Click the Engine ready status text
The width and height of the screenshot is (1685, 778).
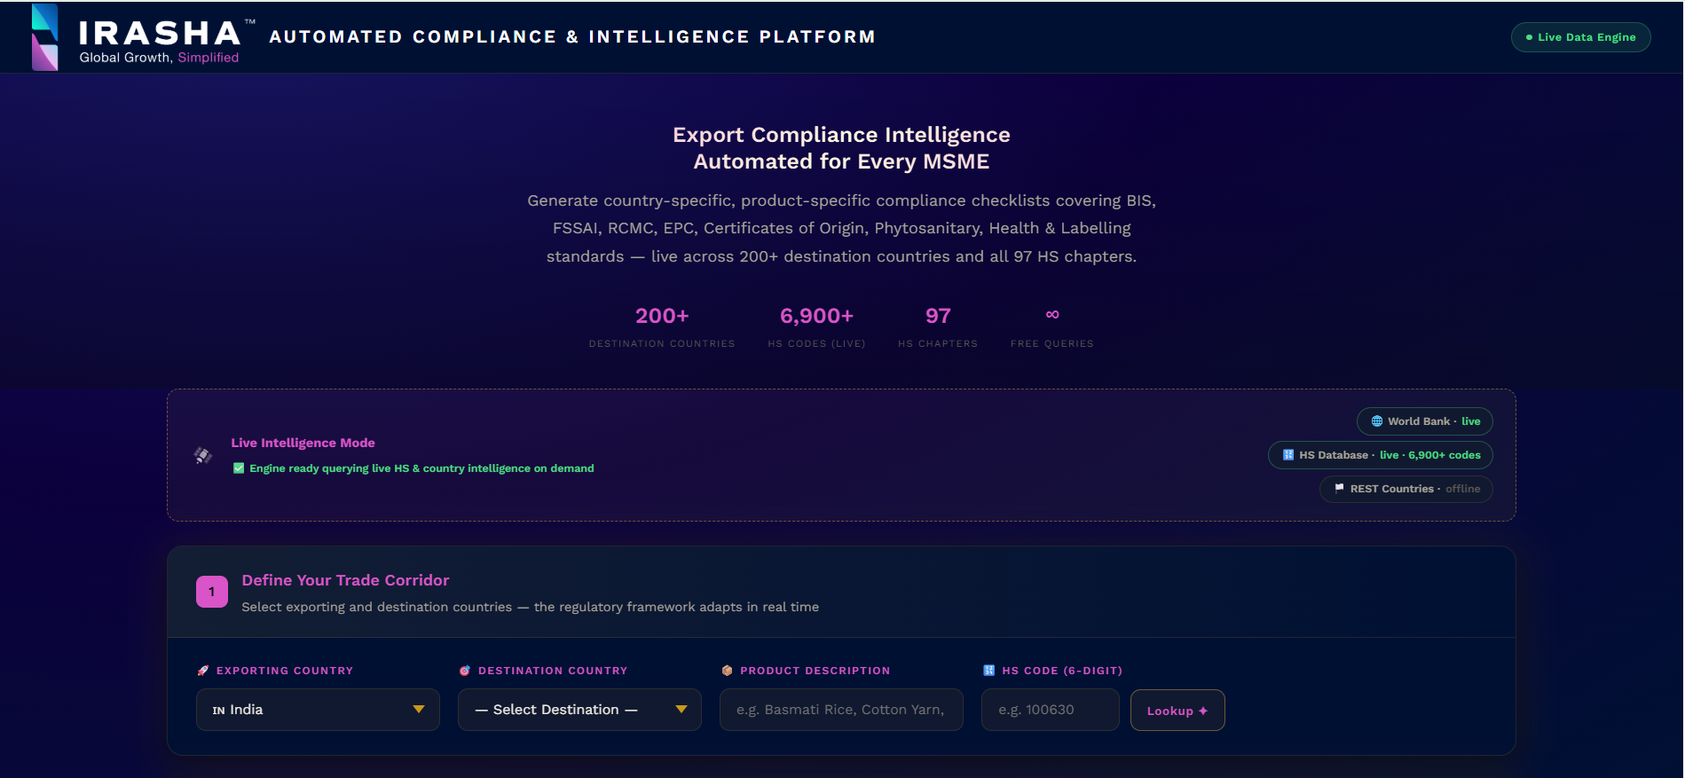(421, 468)
